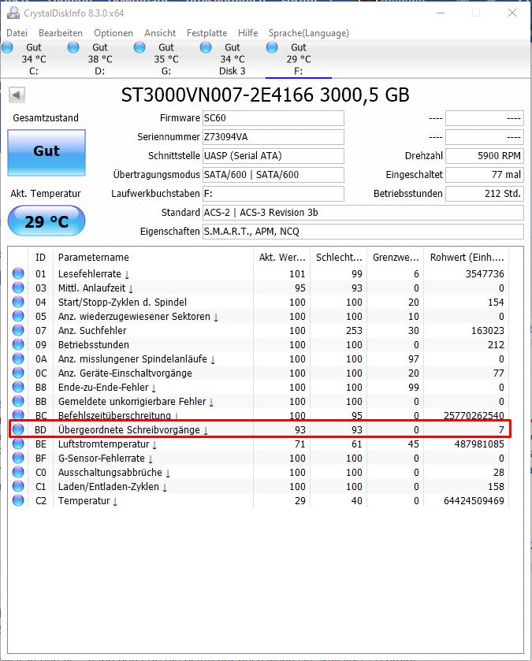
Task: Click the ID column header
Action: pos(40,257)
